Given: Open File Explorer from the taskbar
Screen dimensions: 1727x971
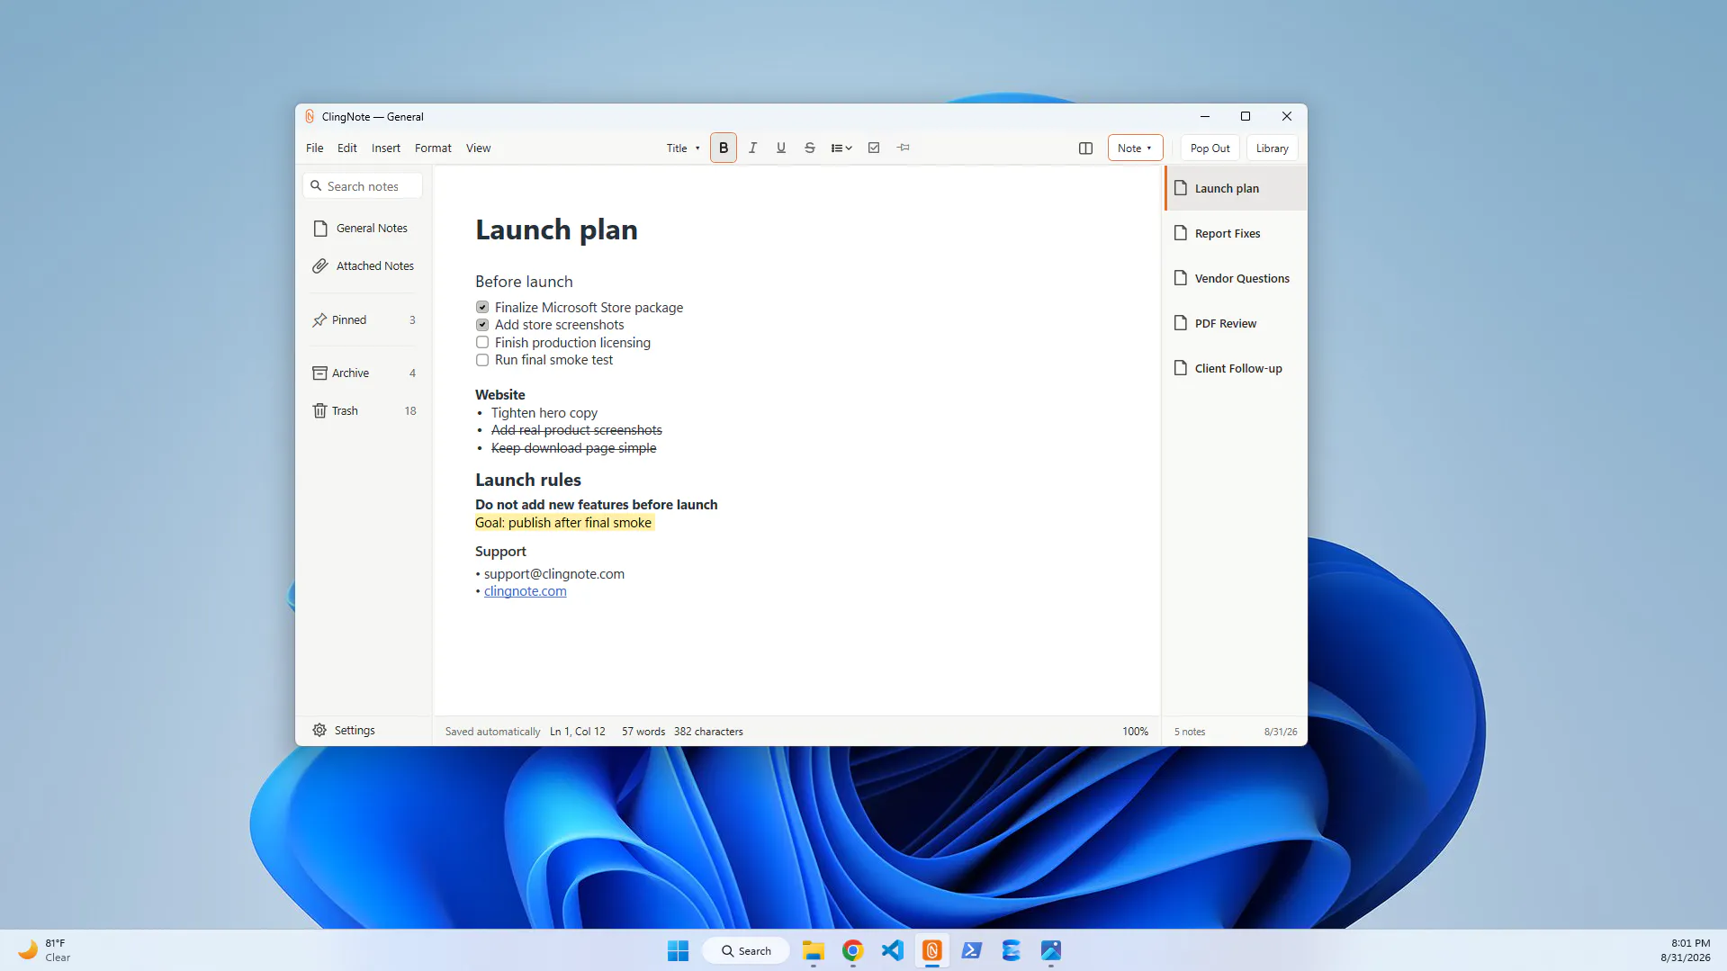Looking at the screenshot, I should pyautogui.click(x=814, y=951).
